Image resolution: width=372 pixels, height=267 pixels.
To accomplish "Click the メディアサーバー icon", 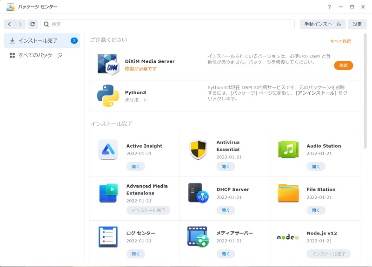I will [x=198, y=237].
